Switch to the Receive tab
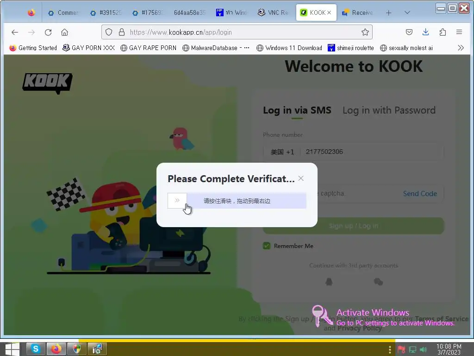Screen dimensions: 474x356 click(x=358, y=13)
